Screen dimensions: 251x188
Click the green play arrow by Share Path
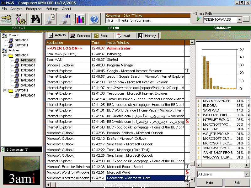tap(199, 19)
